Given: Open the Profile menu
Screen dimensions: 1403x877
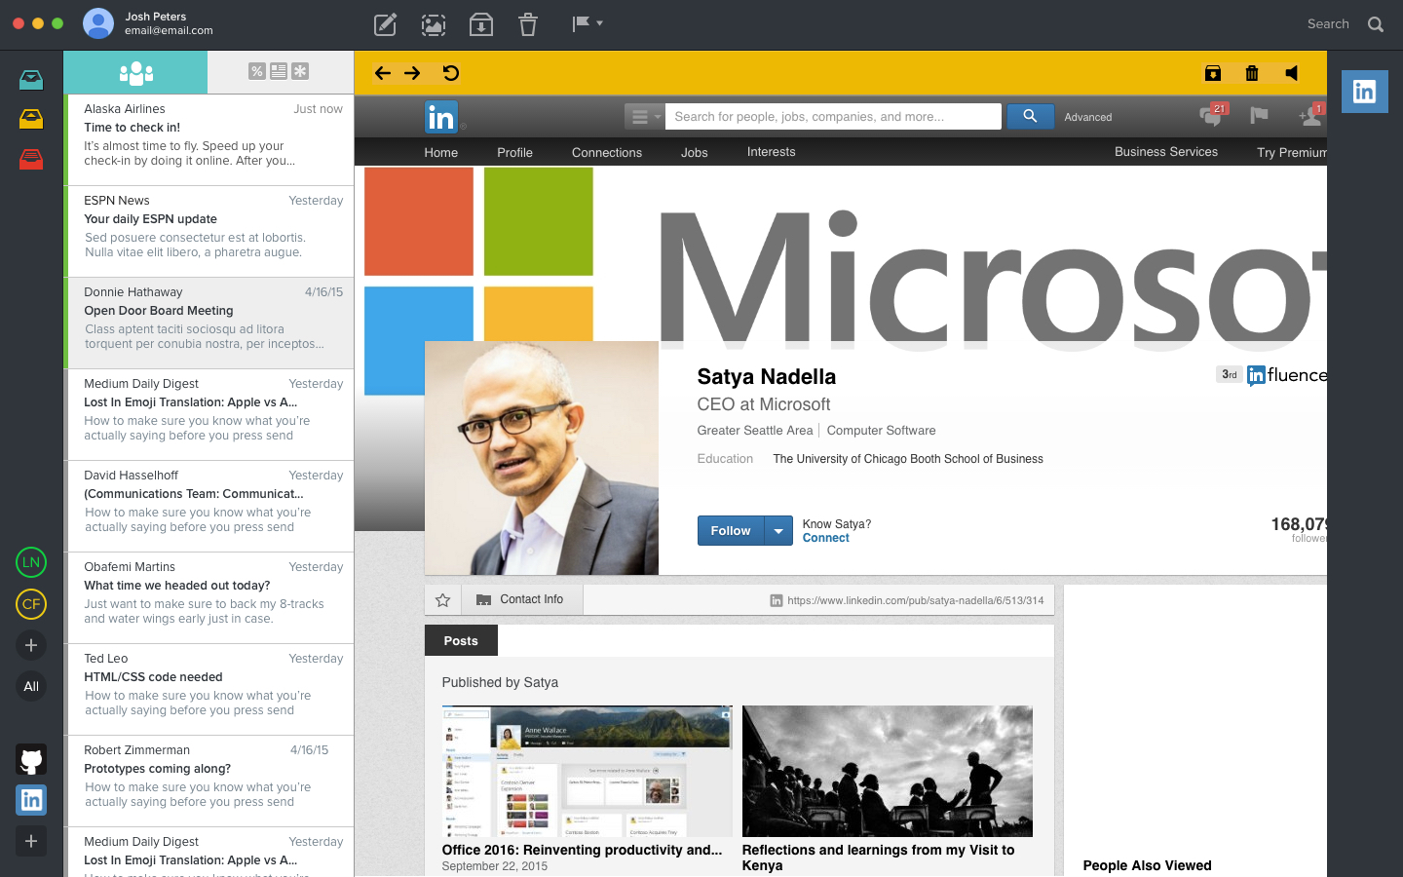Looking at the screenshot, I should point(514,152).
